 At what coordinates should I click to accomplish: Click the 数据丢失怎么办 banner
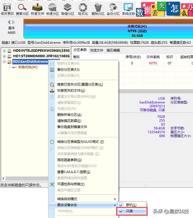164,9
